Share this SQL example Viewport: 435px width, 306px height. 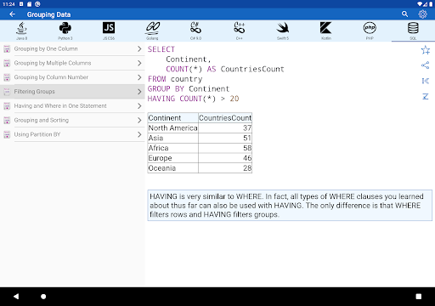(426, 65)
